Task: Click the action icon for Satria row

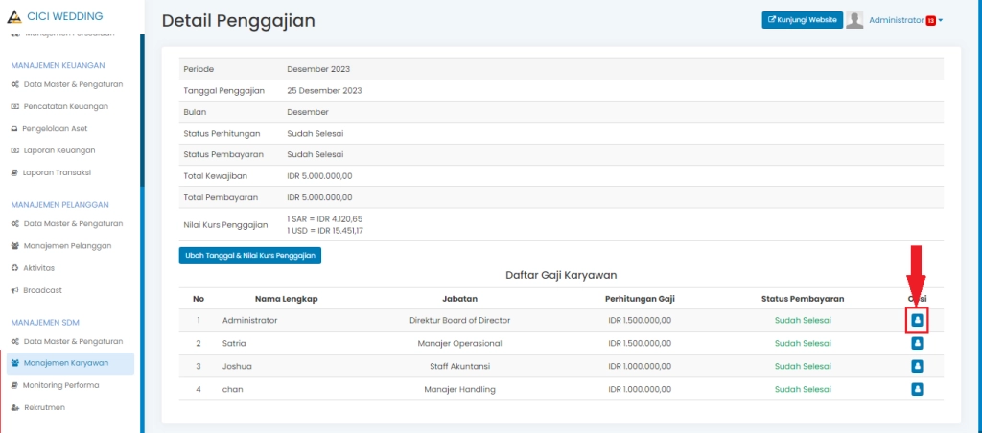Action: click(917, 343)
